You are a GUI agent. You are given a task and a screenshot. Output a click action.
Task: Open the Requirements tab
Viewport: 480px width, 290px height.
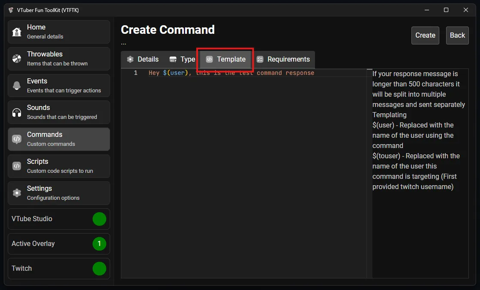click(x=283, y=59)
